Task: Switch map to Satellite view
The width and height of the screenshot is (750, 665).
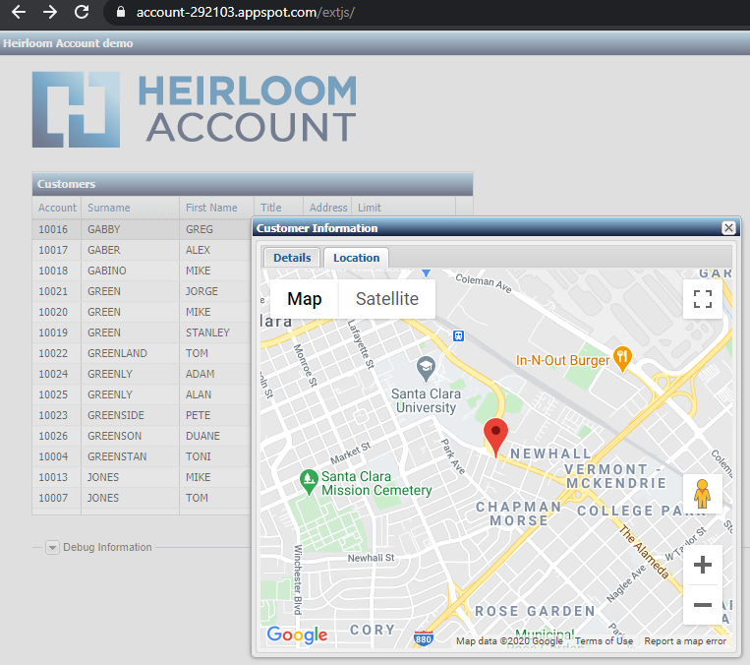Action: (x=387, y=299)
